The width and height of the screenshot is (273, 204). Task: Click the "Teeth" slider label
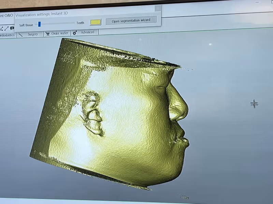(80, 23)
